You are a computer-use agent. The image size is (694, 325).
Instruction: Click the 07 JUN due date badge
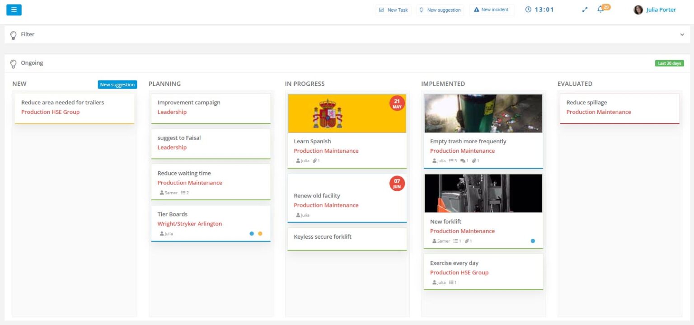click(x=396, y=184)
